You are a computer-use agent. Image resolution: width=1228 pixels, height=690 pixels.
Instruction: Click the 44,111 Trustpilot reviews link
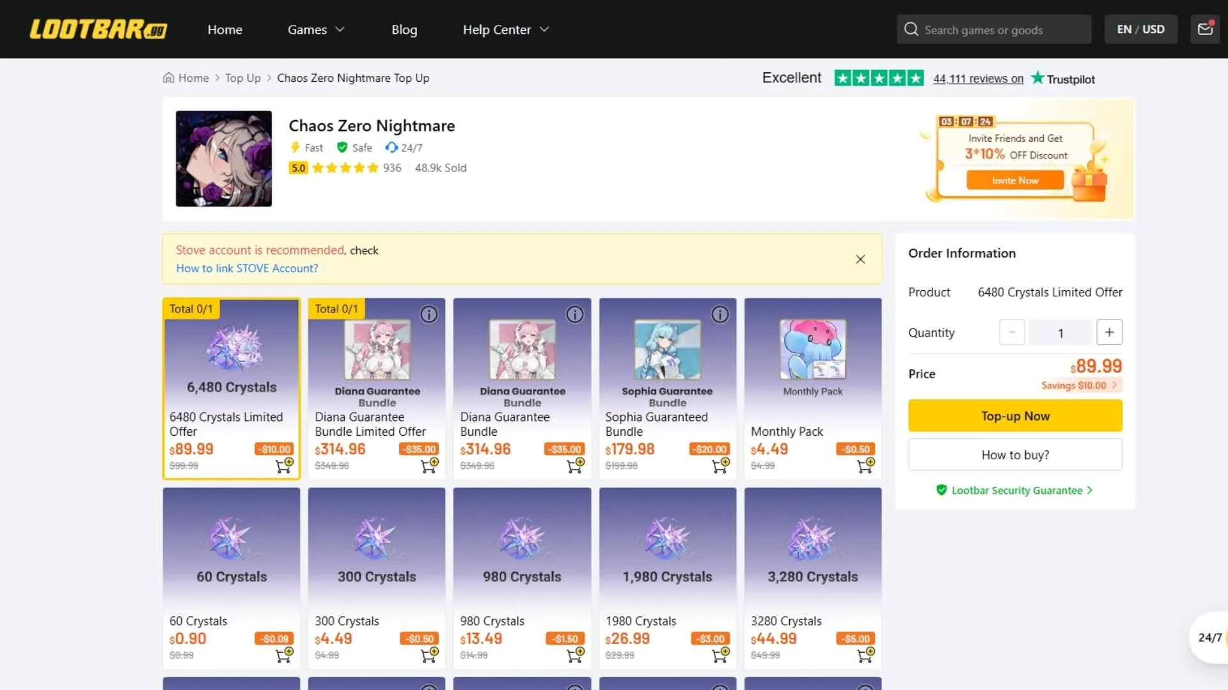tap(977, 79)
